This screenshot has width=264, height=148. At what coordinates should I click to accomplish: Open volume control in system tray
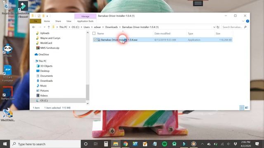click(x=229, y=144)
